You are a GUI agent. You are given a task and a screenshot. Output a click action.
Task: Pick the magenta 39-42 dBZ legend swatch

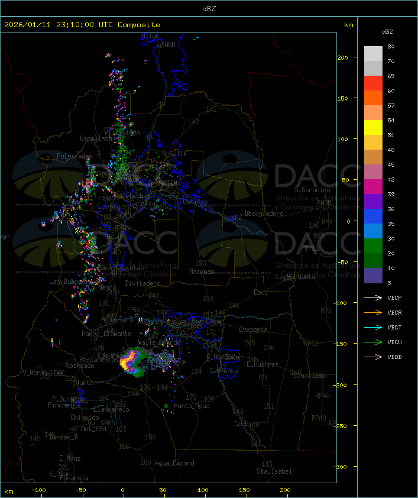pyautogui.click(x=373, y=187)
